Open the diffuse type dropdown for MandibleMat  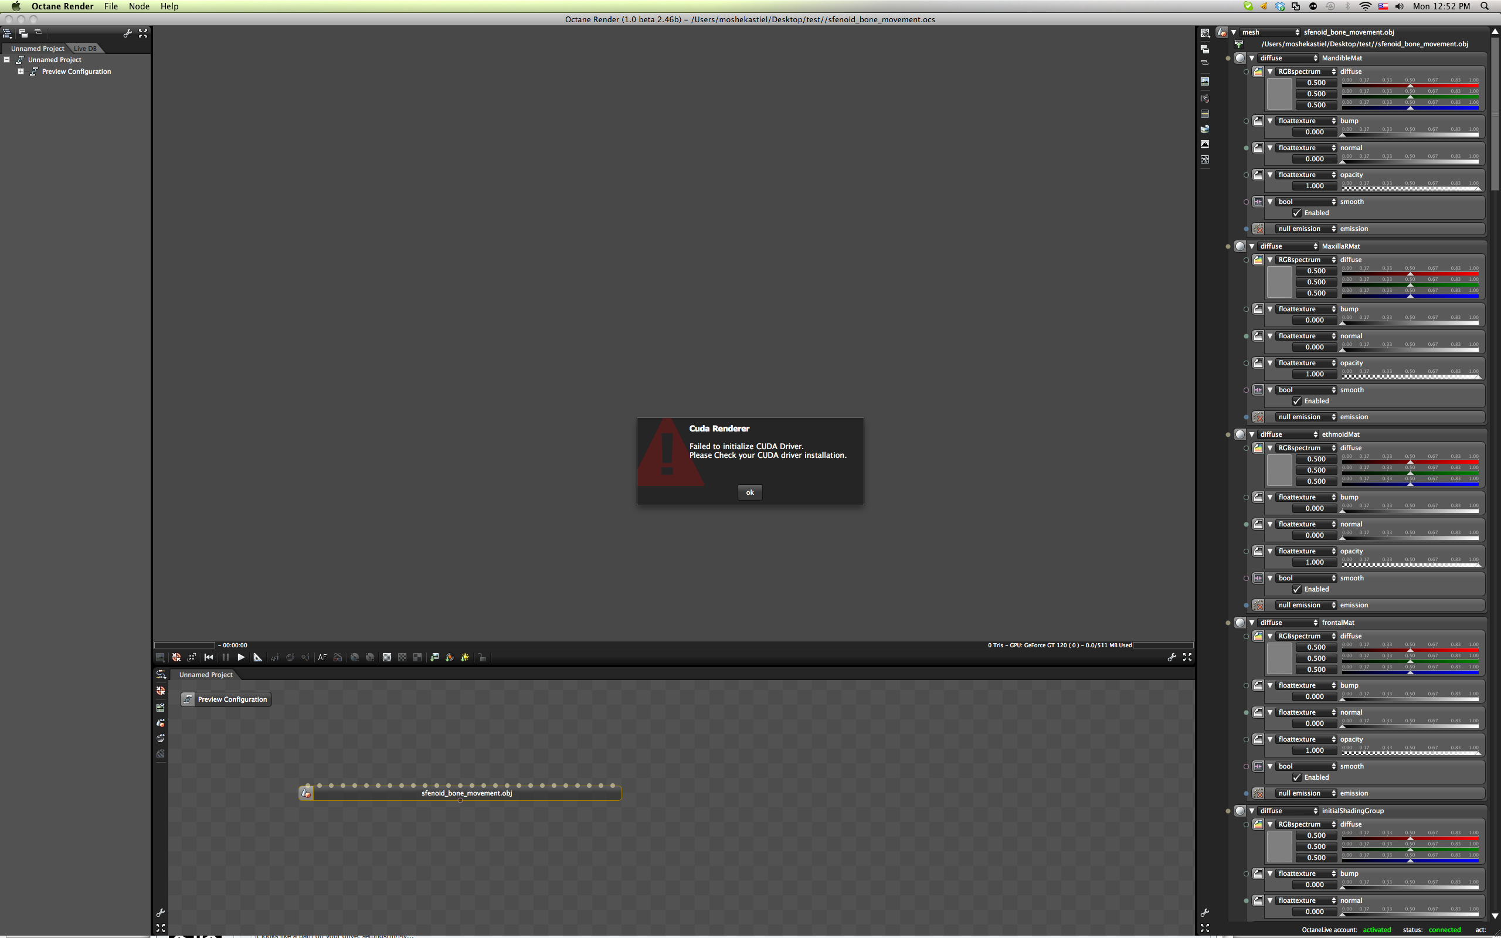point(1288,57)
